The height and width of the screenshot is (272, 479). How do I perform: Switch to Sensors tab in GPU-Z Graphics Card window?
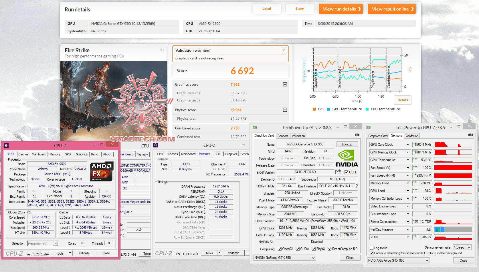pyautogui.click(x=283, y=136)
